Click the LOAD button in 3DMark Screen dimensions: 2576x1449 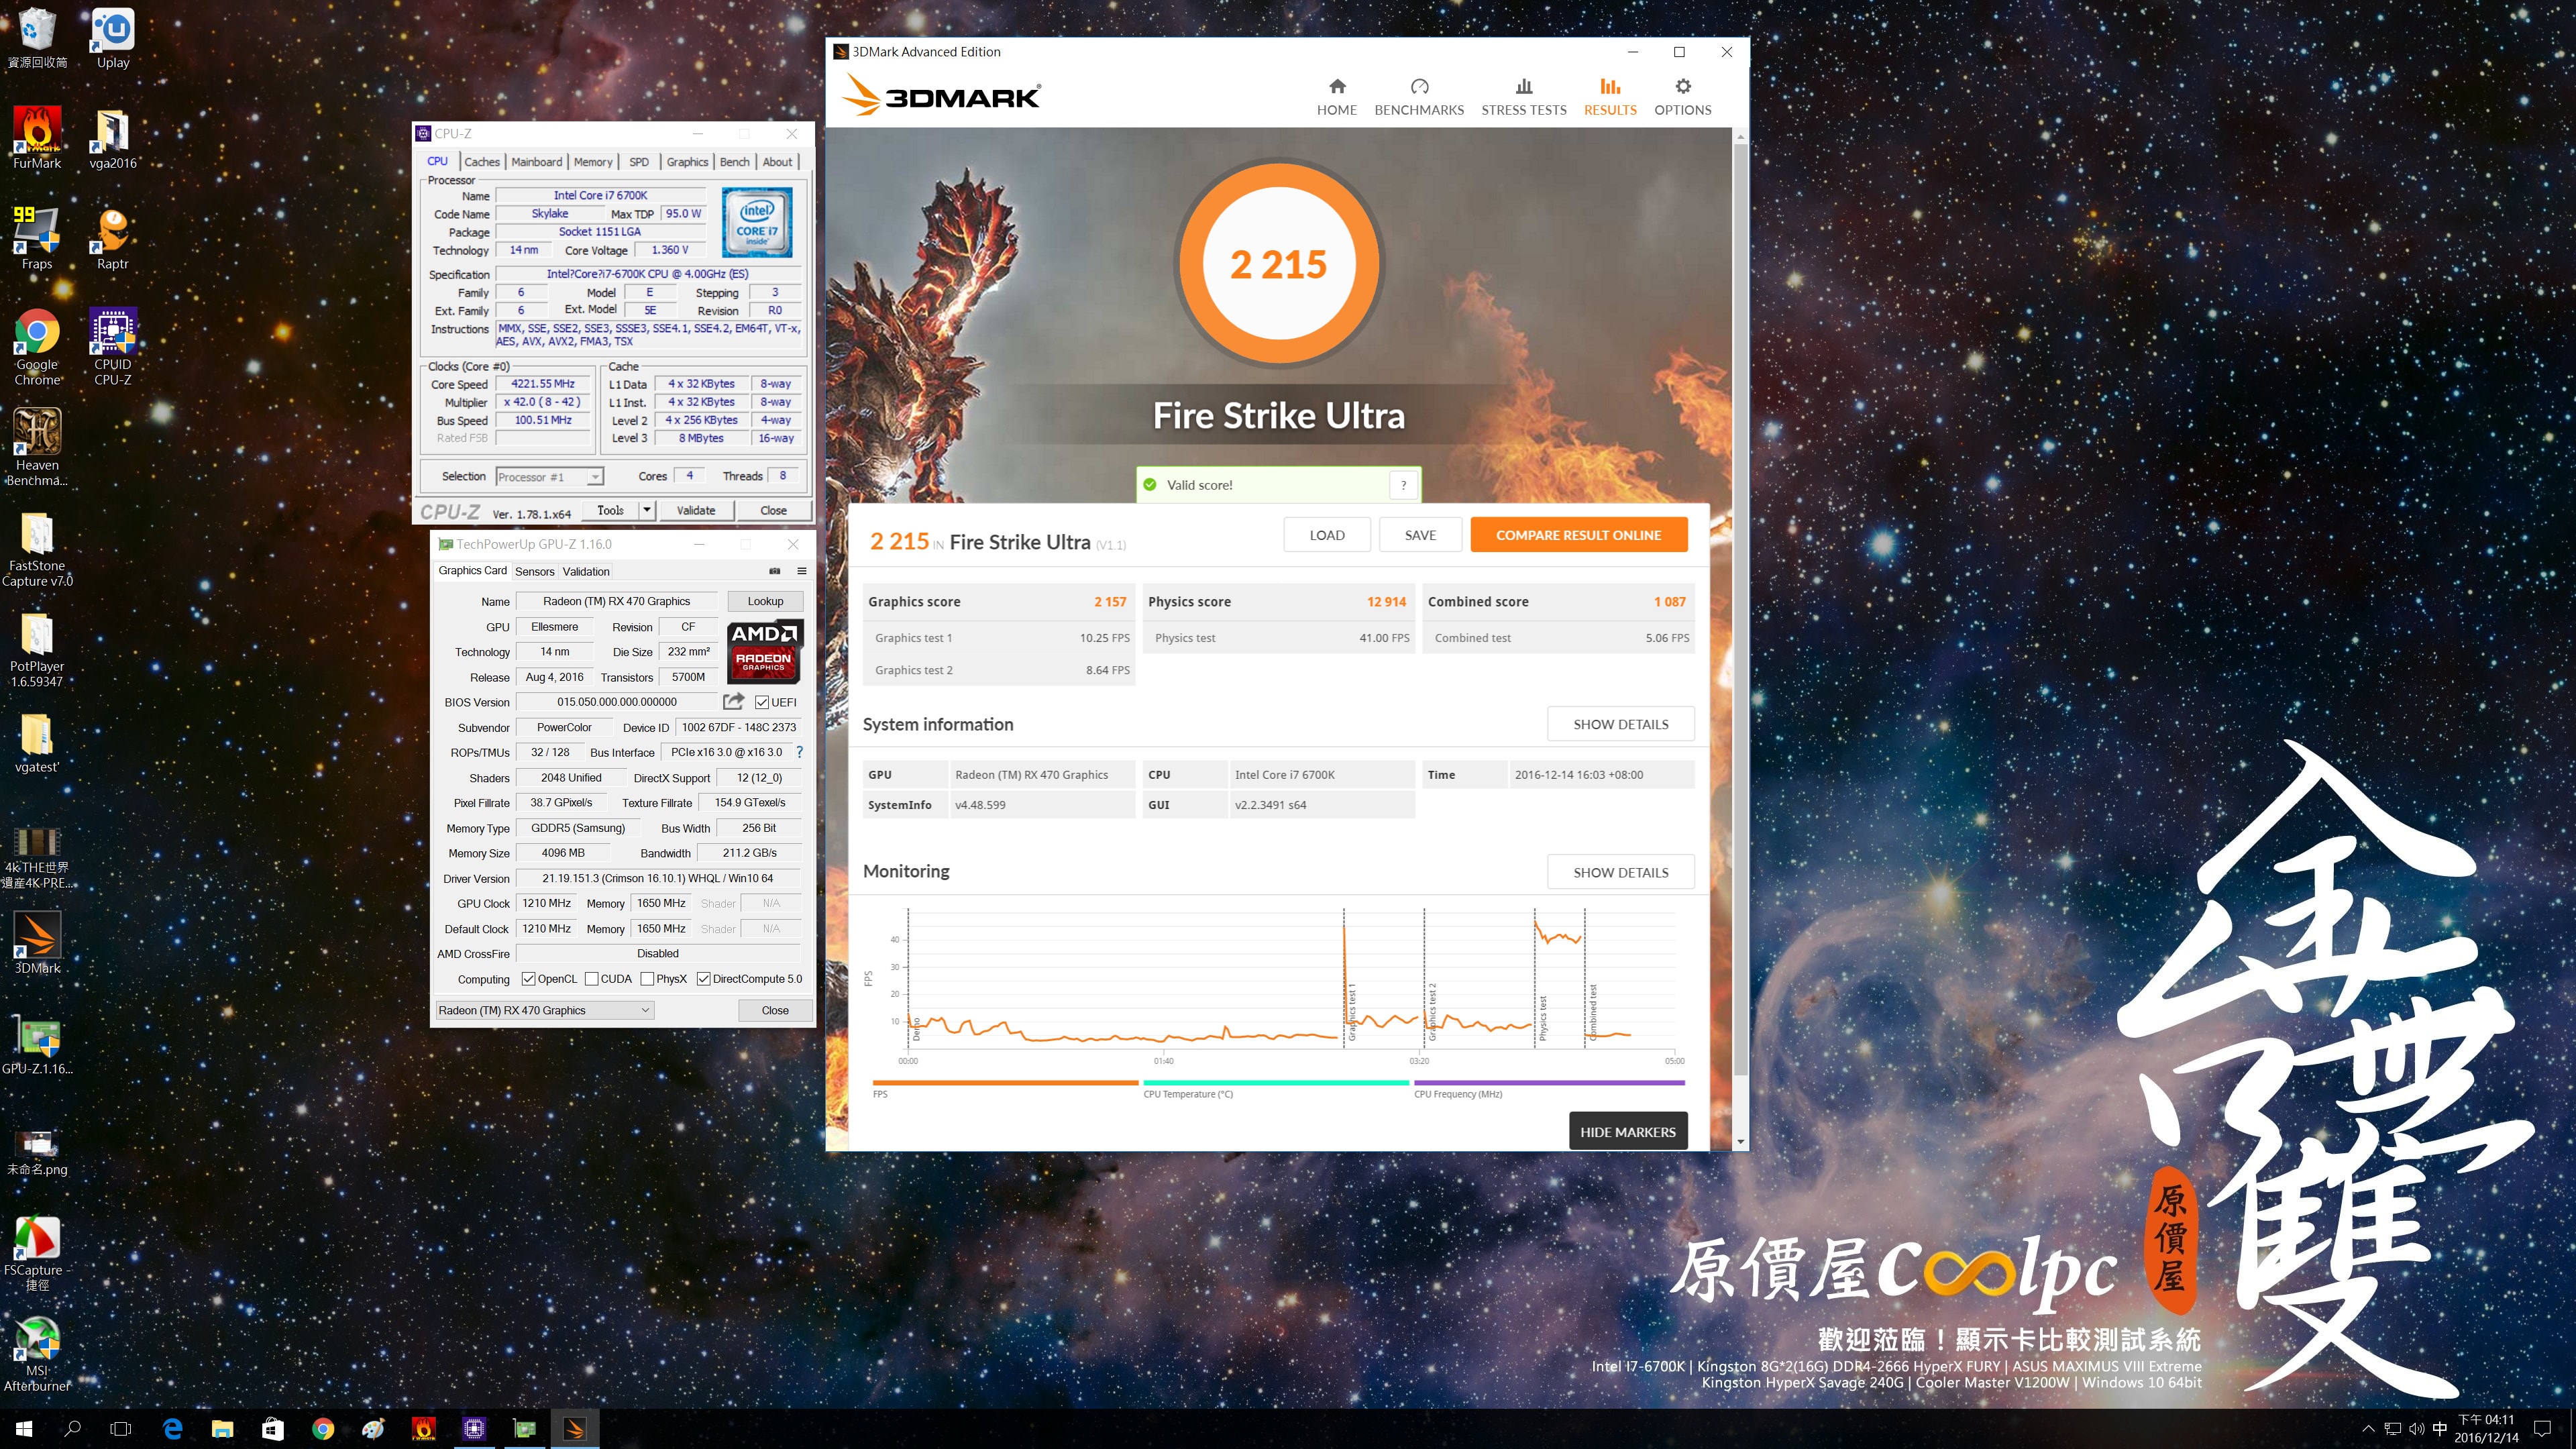(x=1326, y=535)
